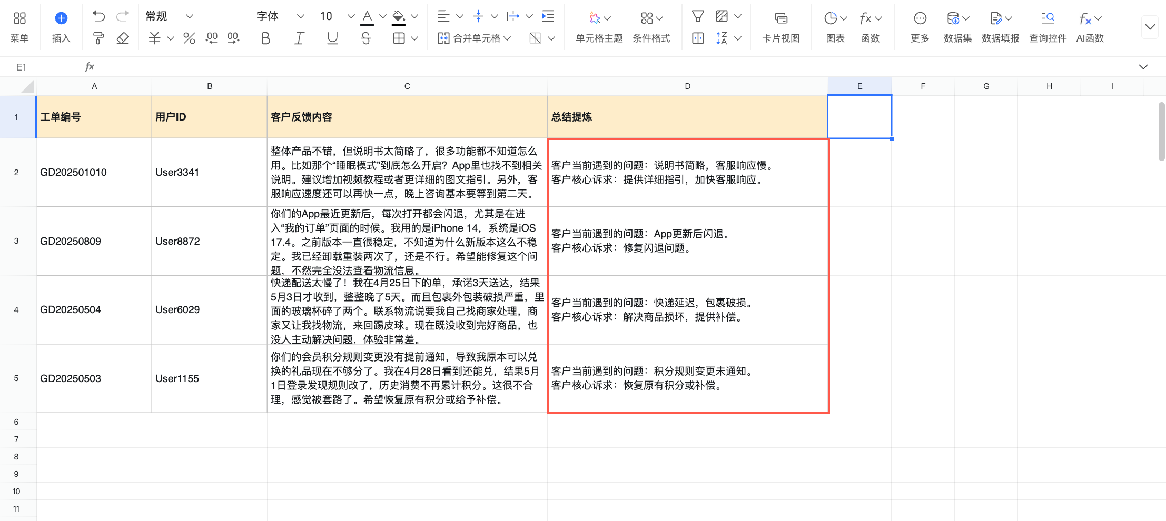Click the font color A icon
The height and width of the screenshot is (521, 1166).
coord(367,17)
